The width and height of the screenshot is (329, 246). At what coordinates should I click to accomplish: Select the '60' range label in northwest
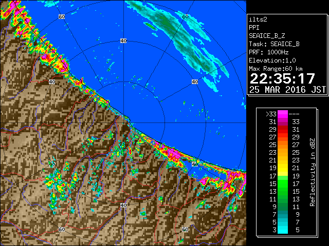pos(62,16)
